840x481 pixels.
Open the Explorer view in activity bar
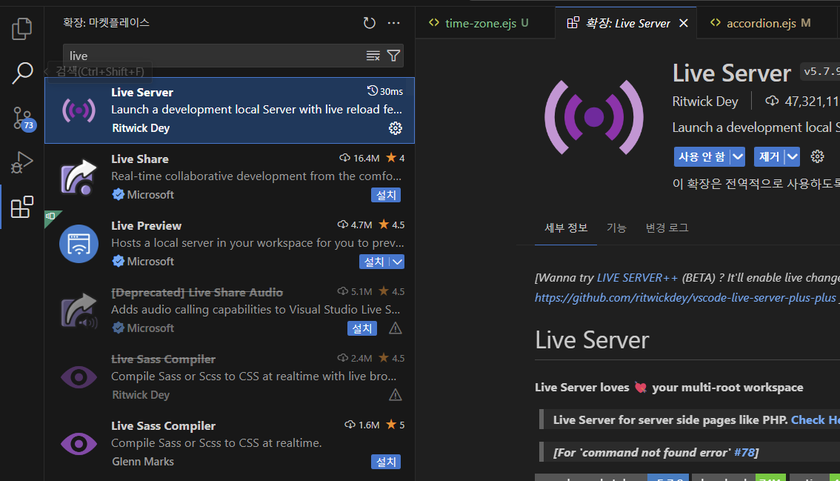(22, 28)
